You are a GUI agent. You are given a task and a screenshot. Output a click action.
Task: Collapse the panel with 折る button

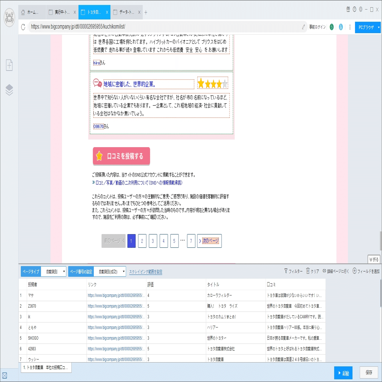click(374, 260)
